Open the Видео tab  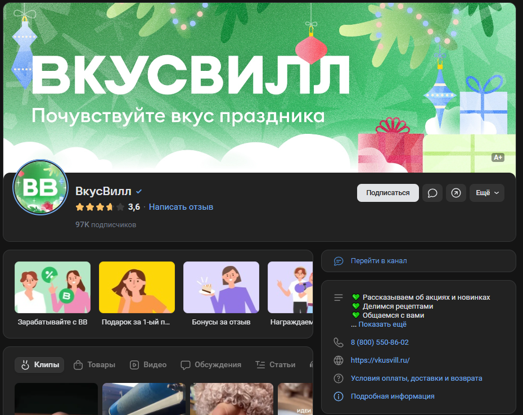[x=148, y=364]
